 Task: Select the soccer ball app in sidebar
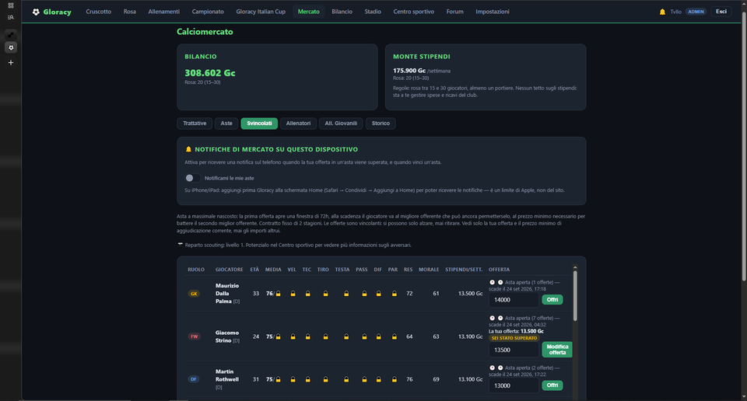(10, 47)
